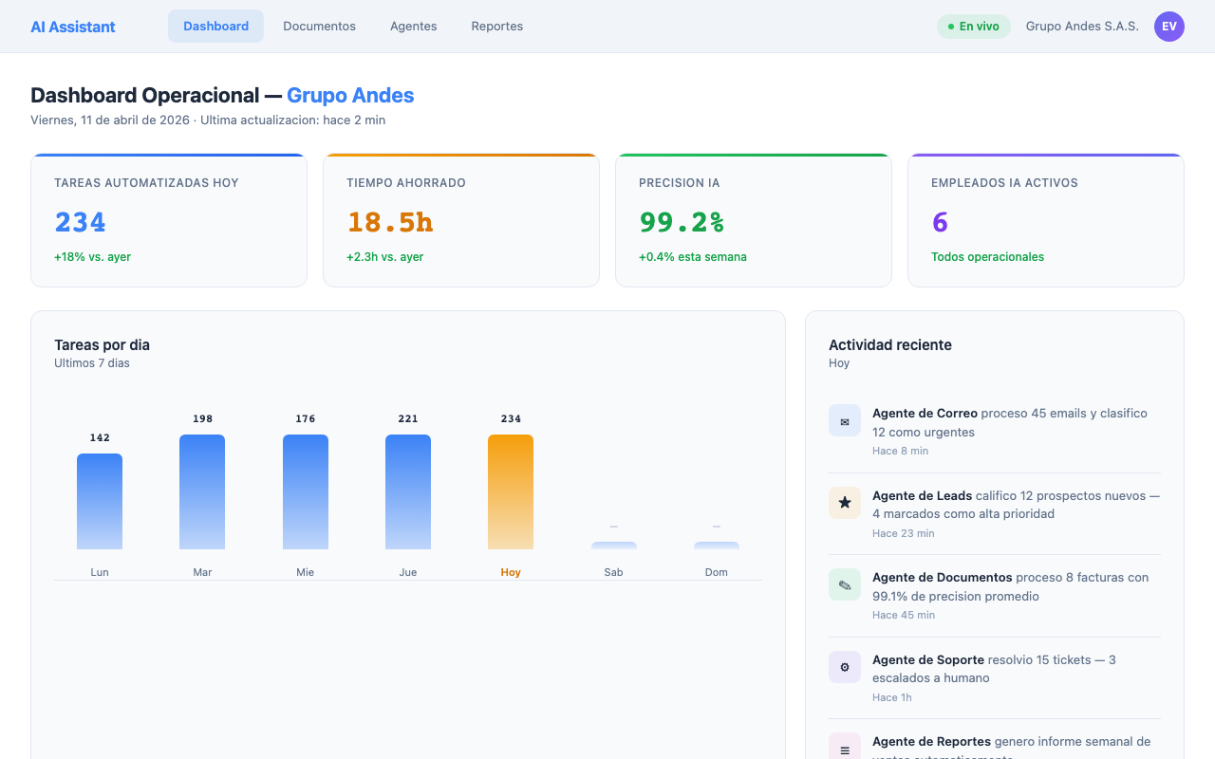Open the Agentes section
This screenshot has width=1215, height=759.
click(x=413, y=26)
